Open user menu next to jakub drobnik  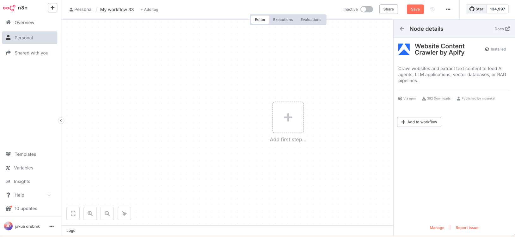[52, 226]
